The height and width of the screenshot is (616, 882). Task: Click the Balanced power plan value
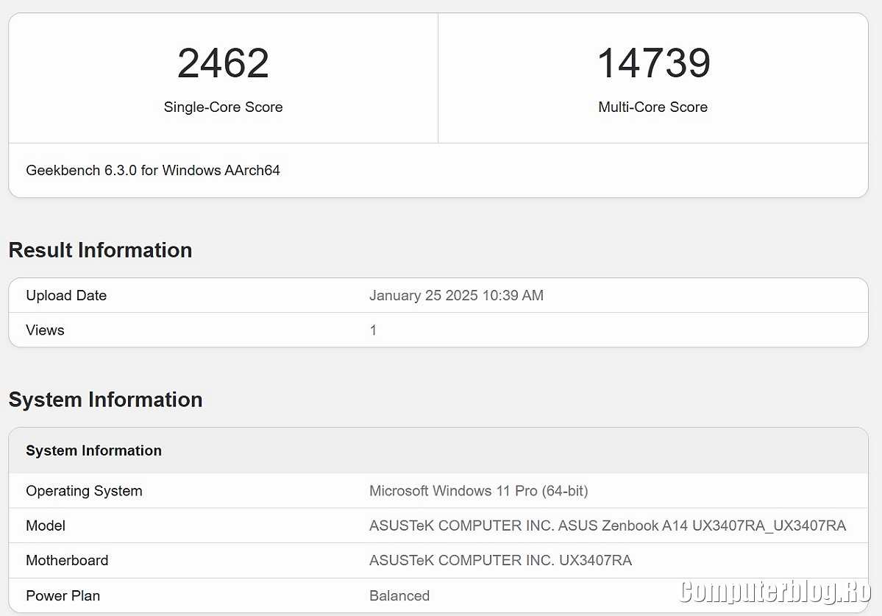pos(399,595)
